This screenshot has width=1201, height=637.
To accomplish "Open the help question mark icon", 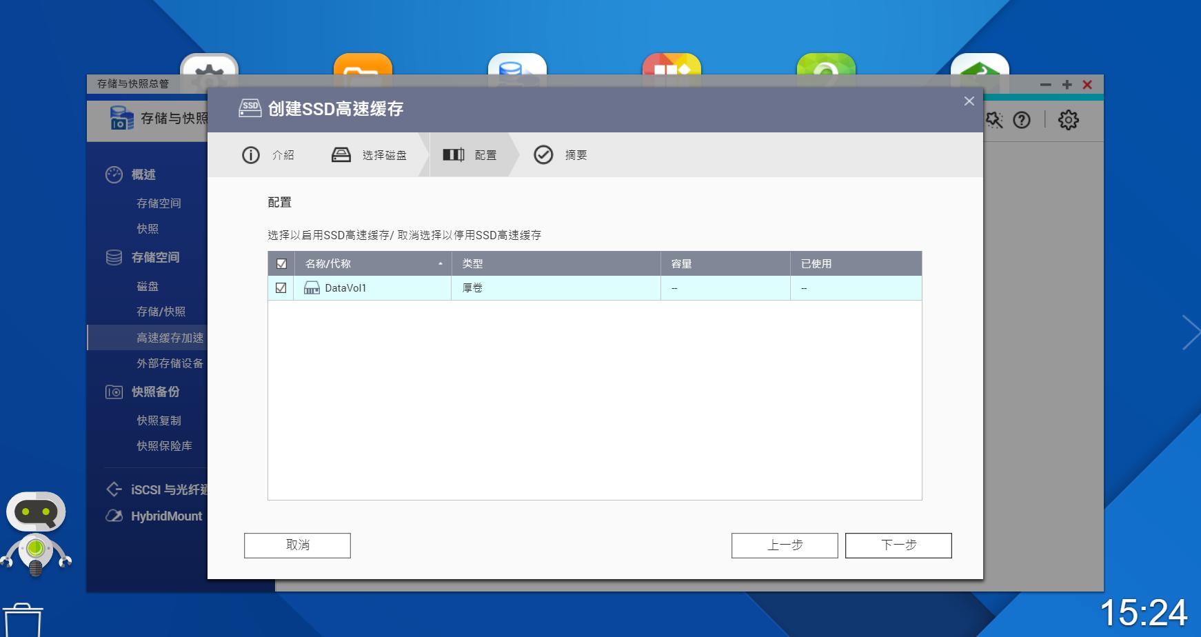I will [x=1022, y=120].
